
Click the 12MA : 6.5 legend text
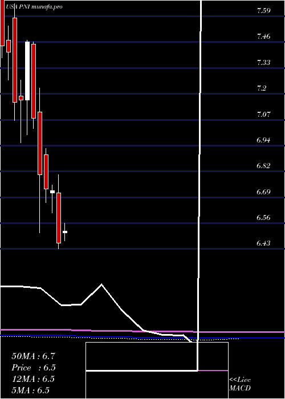point(33,379)
